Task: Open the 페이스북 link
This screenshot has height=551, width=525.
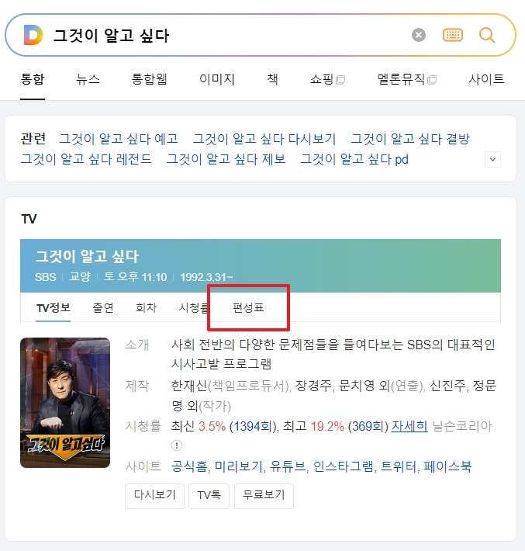Action: 447,466
